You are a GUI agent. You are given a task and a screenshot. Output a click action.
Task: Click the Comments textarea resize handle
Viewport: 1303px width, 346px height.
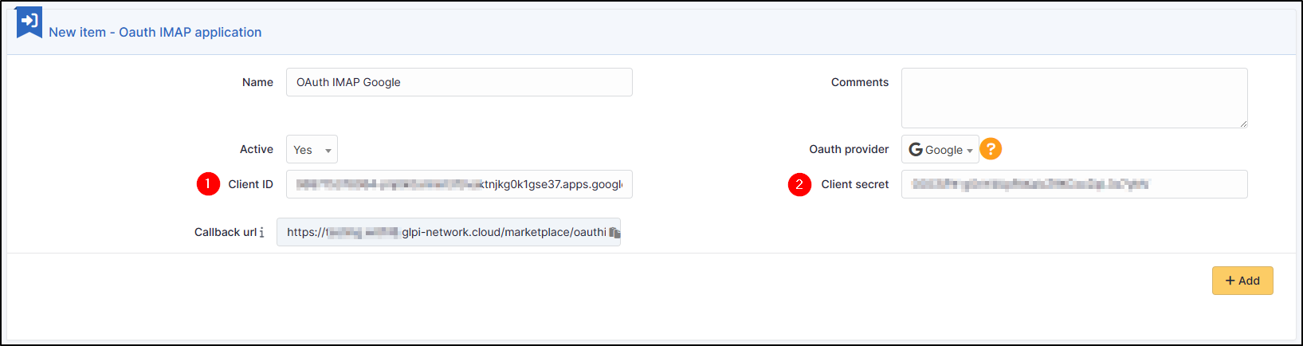[1243, 124]
